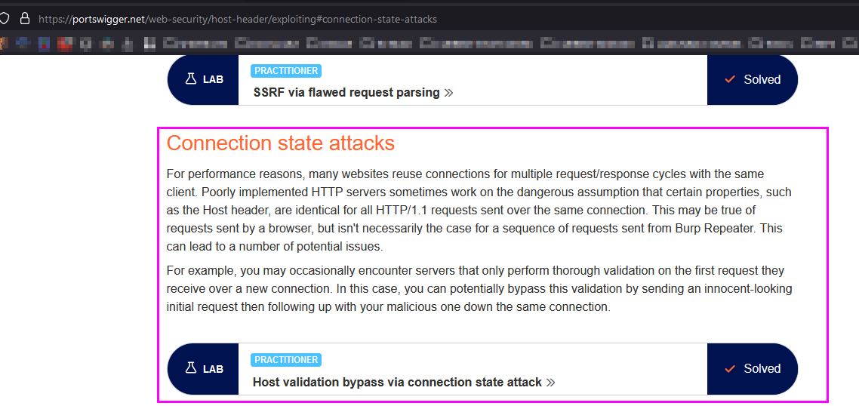The height and width of the screenshot is (406, 859).
Task: Click the Solved label on the SSRF lab
Action: pos(762,79)
